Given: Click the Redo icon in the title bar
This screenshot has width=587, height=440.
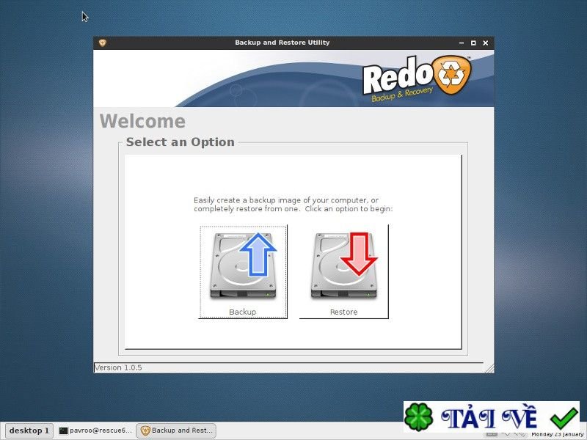Looking at the screenshot, I should (x=103, y=43).
